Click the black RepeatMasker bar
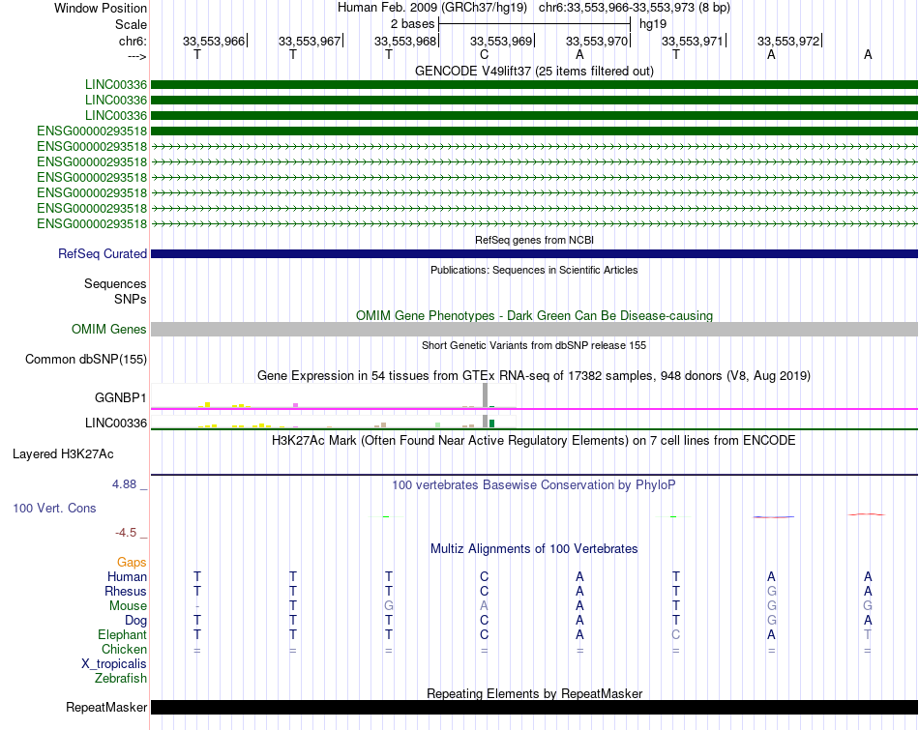Viewport: 919px width, 730px height. pos(534,707)
